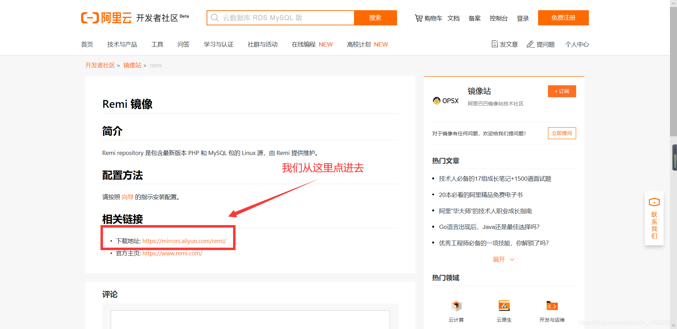The width and height of the screenshot is (677, 329).
Task: Select the 云原生 category icon
Action: 504,306
